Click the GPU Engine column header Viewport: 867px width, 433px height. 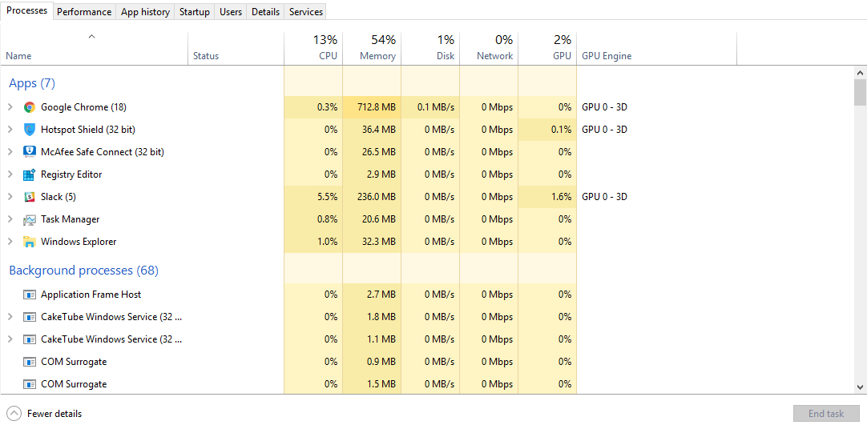coord(657,49)
